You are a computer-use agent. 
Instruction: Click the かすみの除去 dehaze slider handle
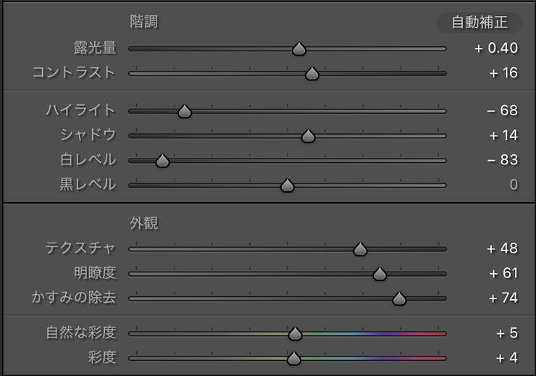pyautogui.click(x=398, y=298)
